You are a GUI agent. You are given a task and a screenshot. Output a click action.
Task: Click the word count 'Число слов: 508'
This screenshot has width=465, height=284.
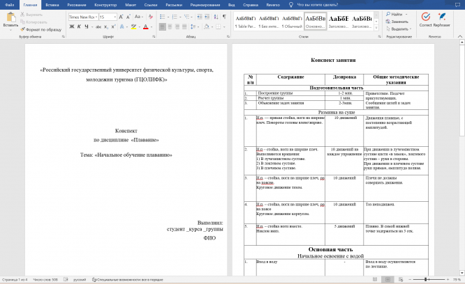(45, 280)
